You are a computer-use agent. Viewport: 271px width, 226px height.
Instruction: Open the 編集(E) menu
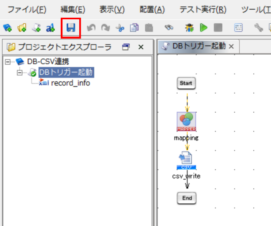[73, 10]
